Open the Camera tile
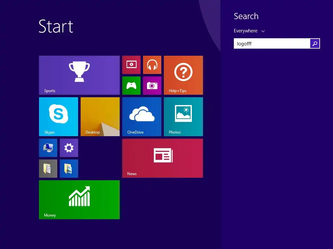The image size is (333, 249). tap(152, 86)
